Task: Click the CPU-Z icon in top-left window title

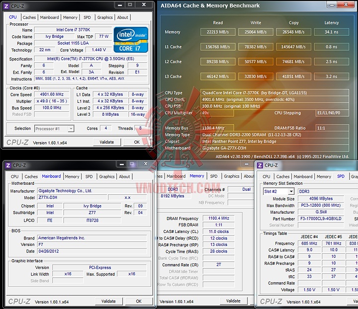Action: 6,6
